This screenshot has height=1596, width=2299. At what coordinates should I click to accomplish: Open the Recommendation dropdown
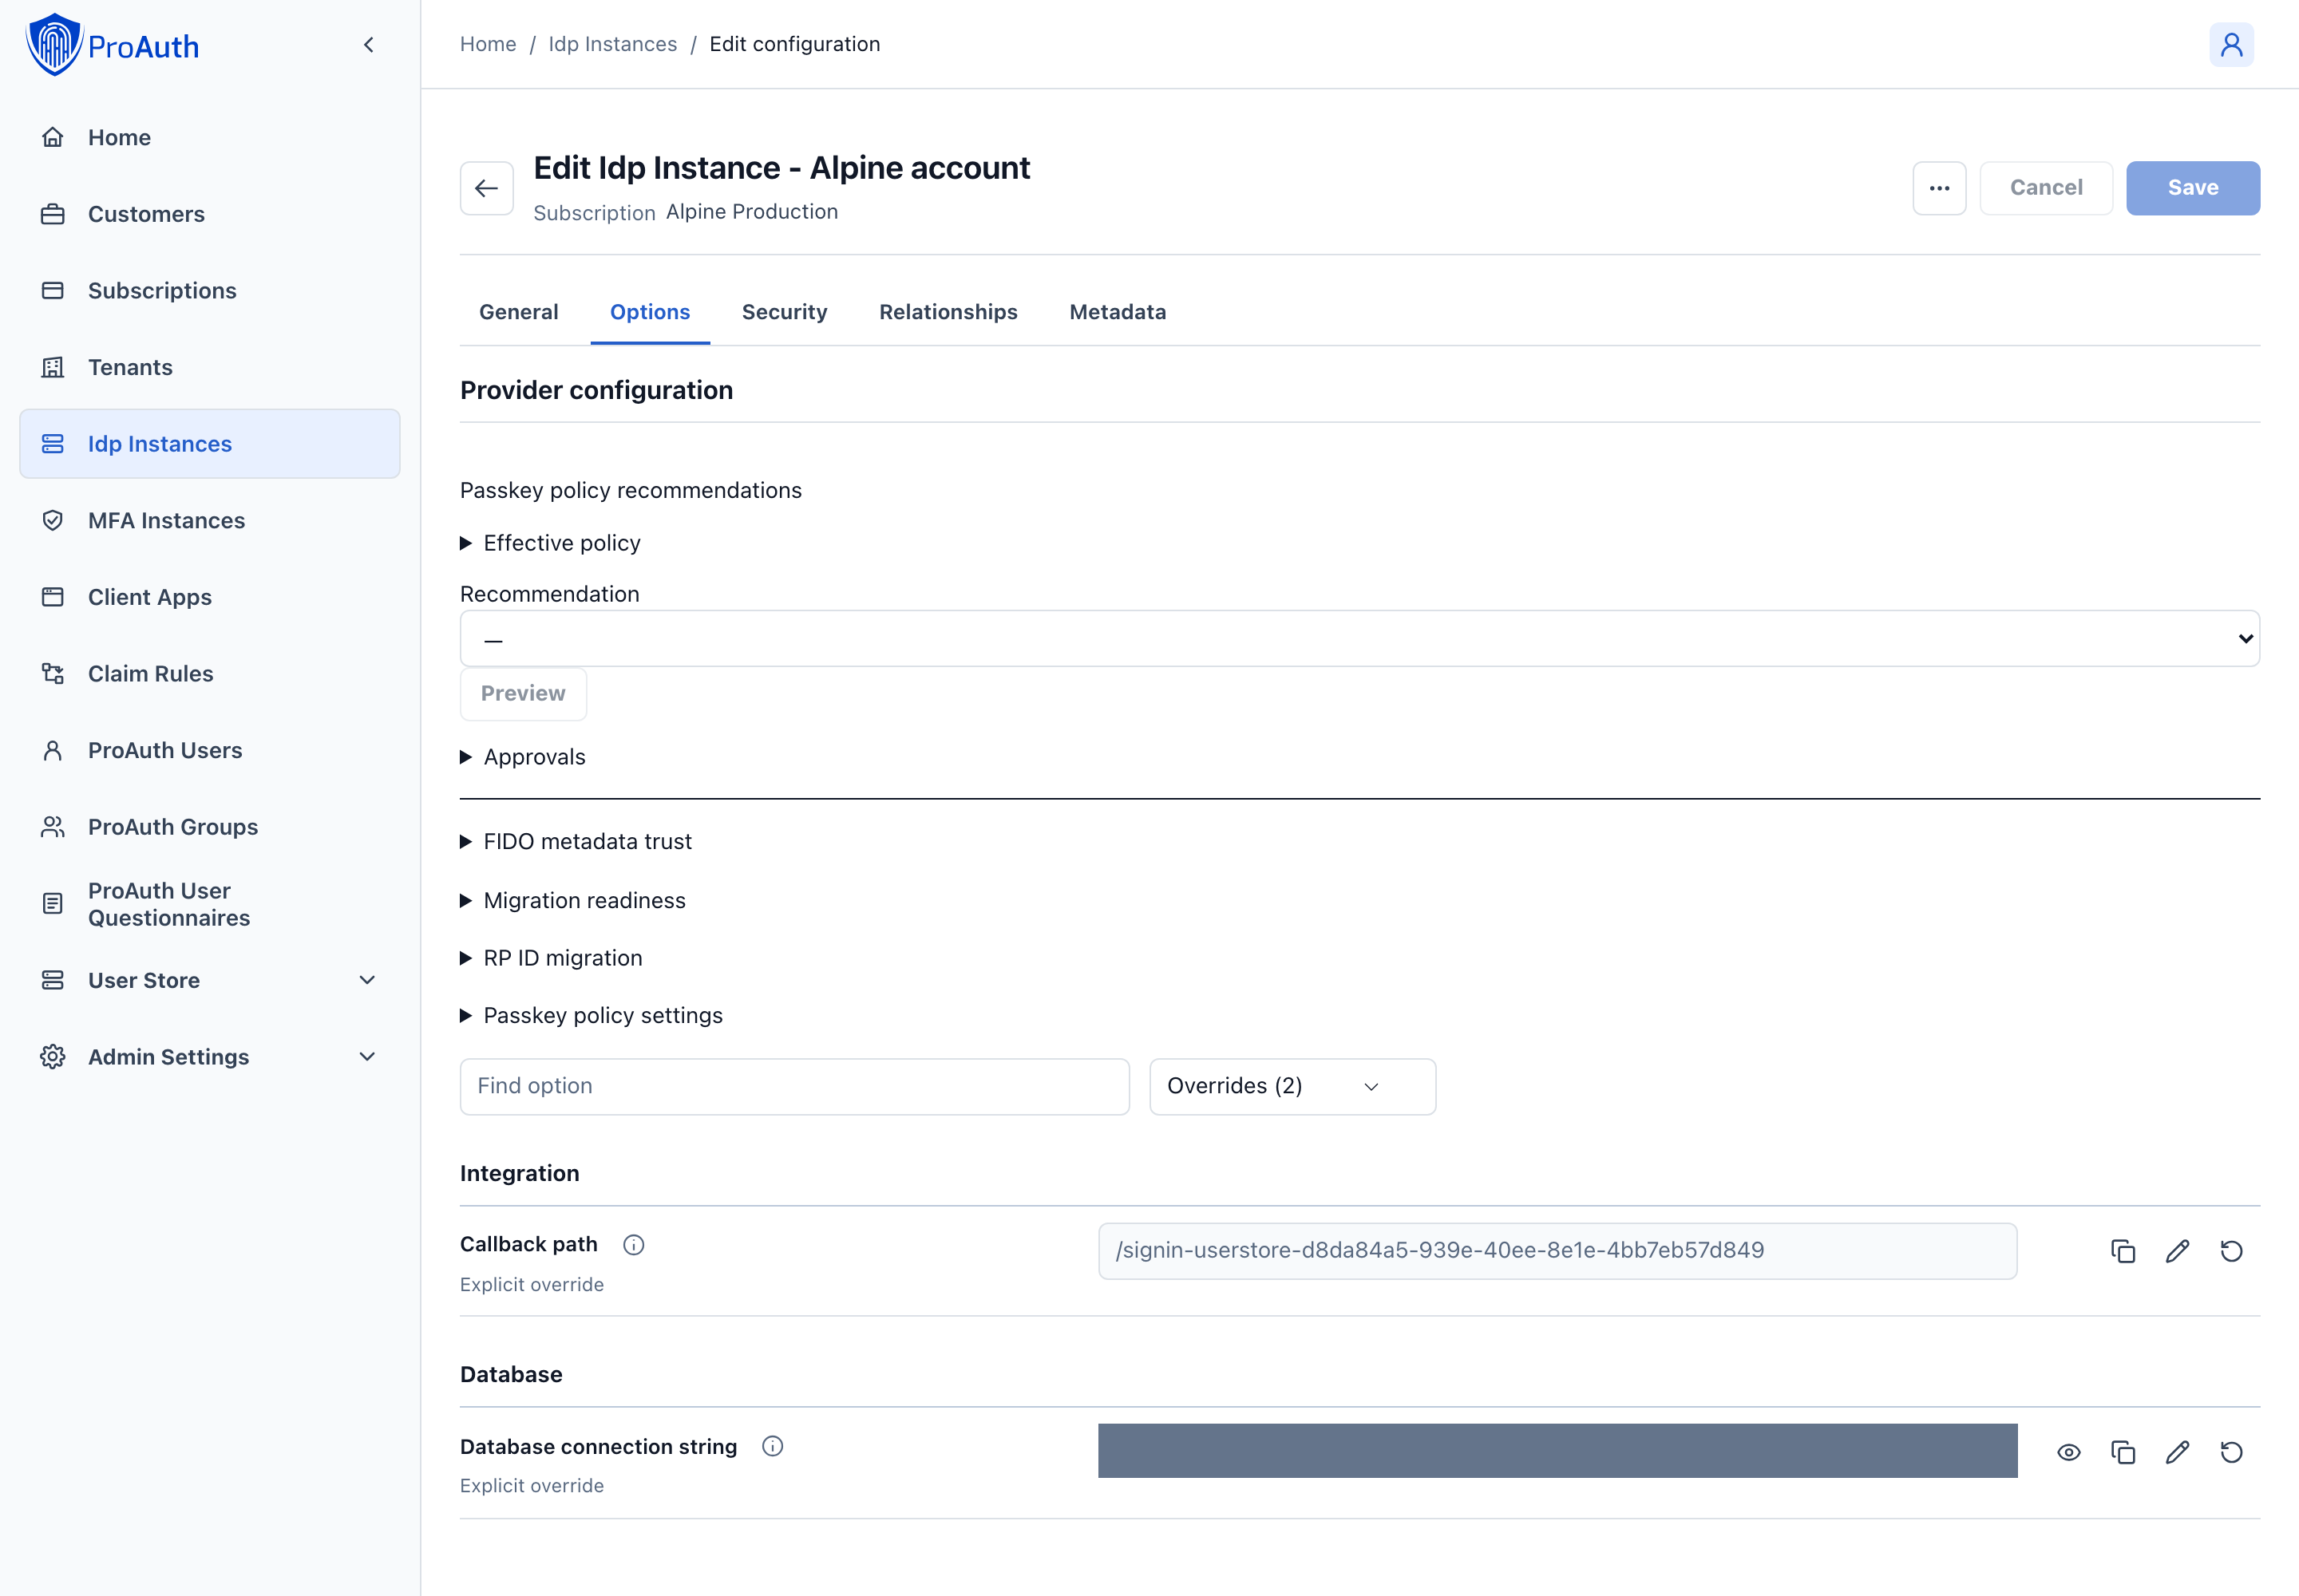click(x=1359, y=639)
